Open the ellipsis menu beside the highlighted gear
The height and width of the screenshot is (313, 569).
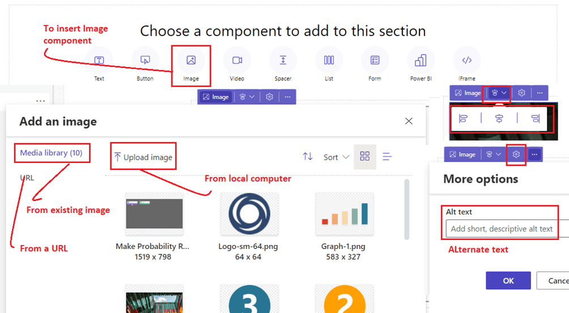point(534,154)
